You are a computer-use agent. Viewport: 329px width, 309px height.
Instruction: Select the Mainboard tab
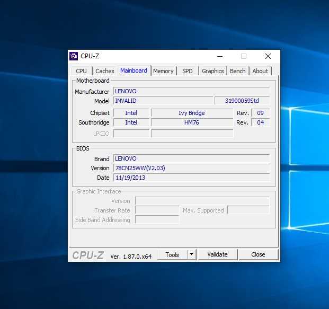tap(134, 70)
